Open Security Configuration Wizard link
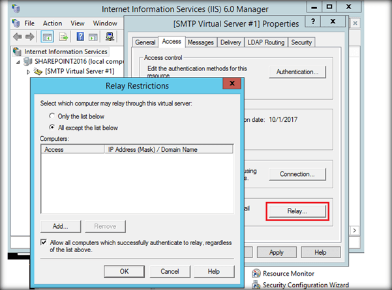 305,285
